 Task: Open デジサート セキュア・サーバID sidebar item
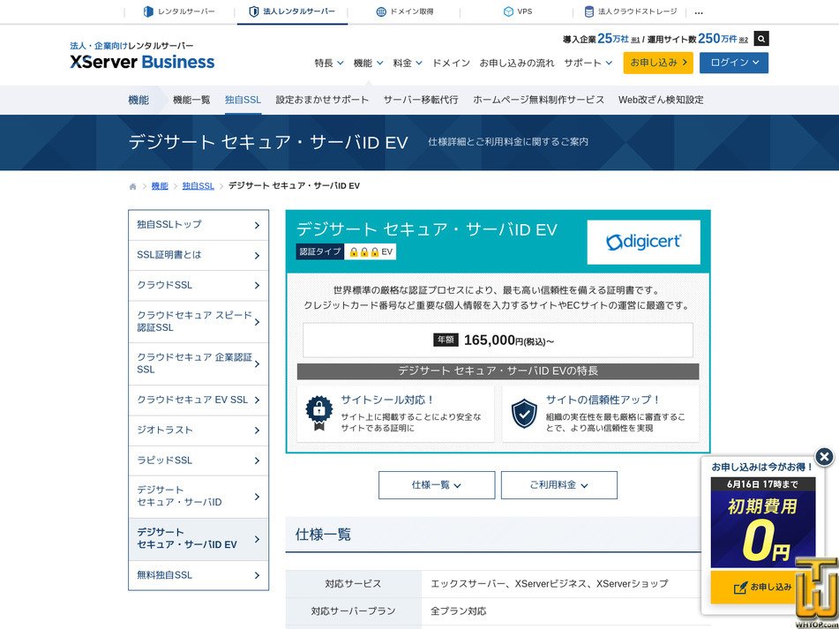(199, 497)
